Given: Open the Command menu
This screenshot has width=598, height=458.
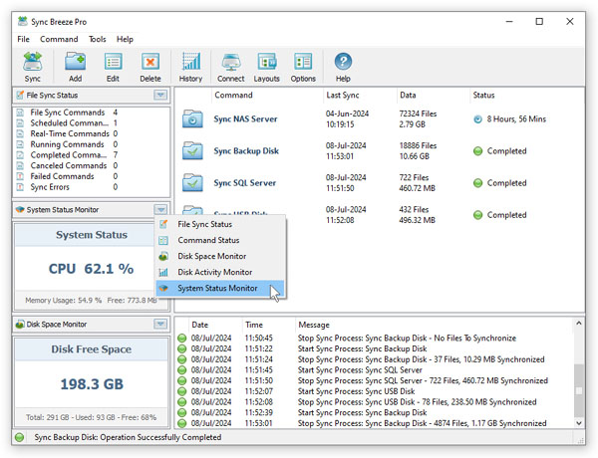Looking at the screenshot, I should coord(59,39).
